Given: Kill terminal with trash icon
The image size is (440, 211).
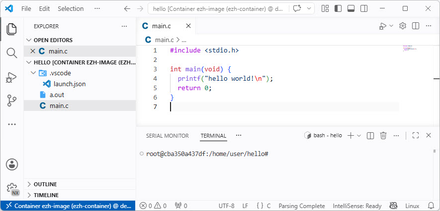Looking at the screenshot, I should [383, 136].
